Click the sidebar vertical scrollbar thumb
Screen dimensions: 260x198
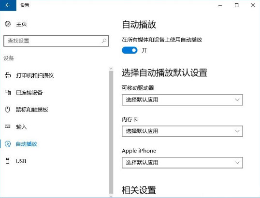pos(111,132)
